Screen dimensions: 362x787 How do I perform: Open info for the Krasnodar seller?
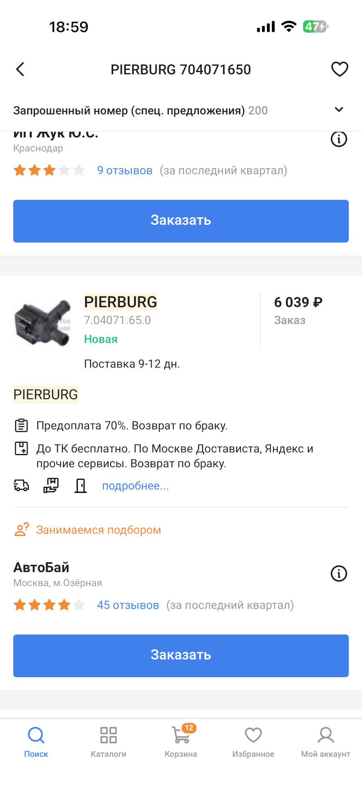(x=339, y=139)
